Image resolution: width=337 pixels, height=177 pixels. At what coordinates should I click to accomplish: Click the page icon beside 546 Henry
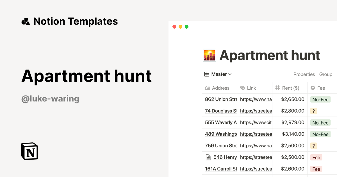pyautogui.click(x=208, y=157)
